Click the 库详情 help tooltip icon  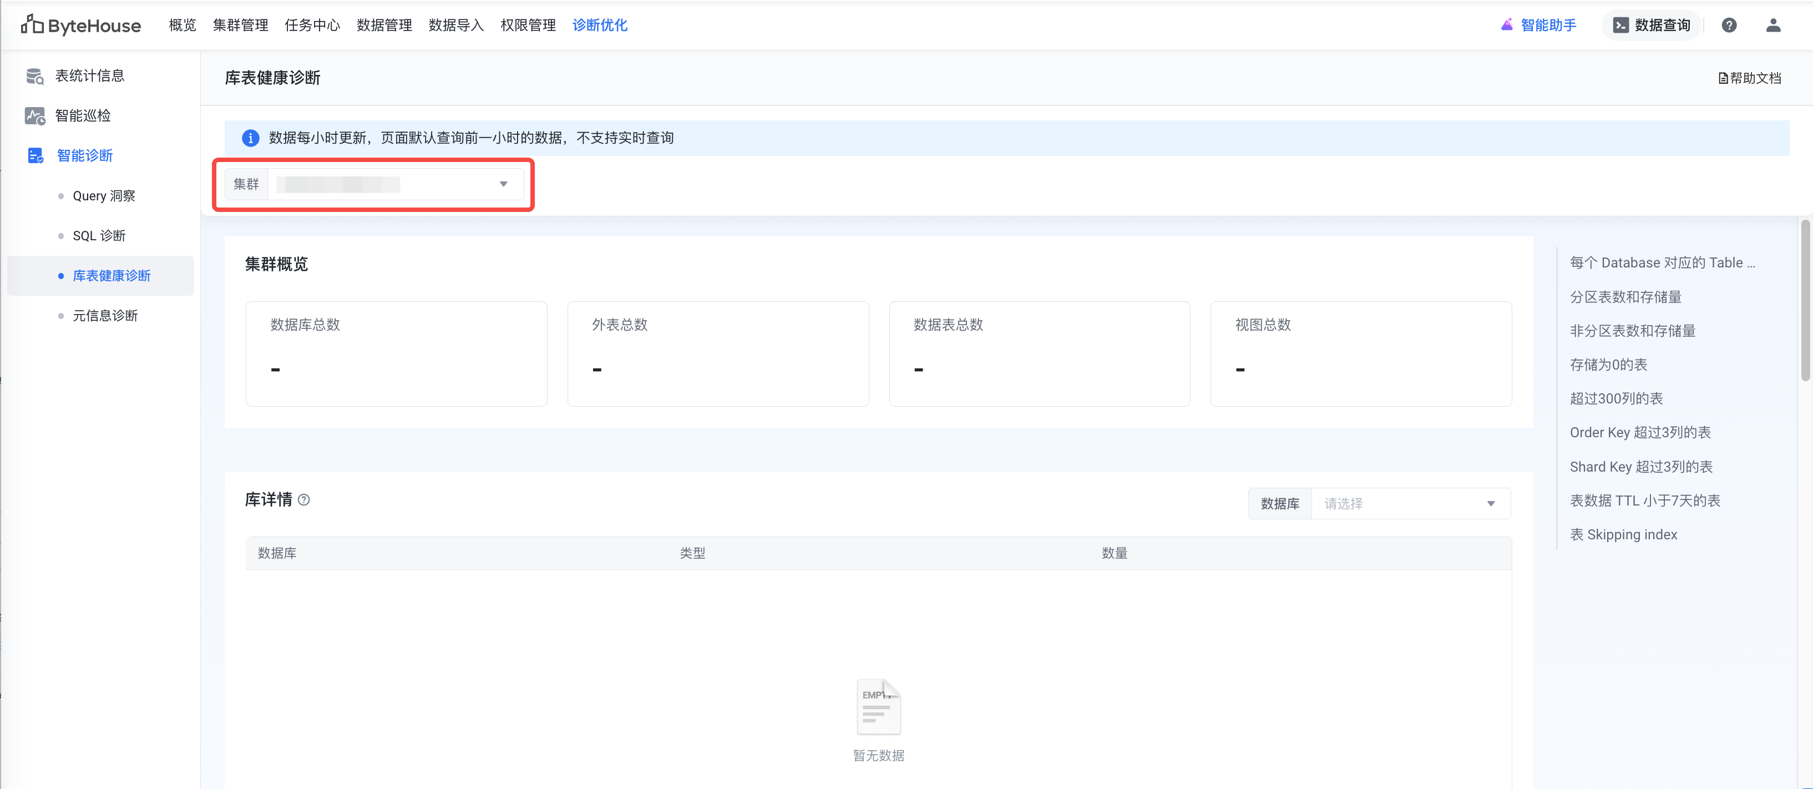[304, 500]
